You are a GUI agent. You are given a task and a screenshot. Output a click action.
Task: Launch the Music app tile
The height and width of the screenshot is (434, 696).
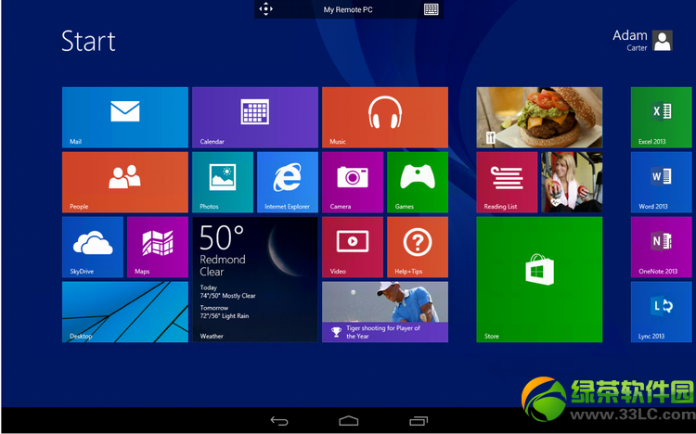click(x=385, y=117)
